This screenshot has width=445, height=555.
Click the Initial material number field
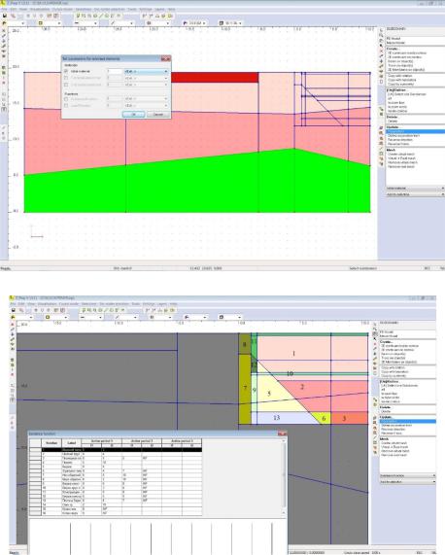click(x=114, y=72)
